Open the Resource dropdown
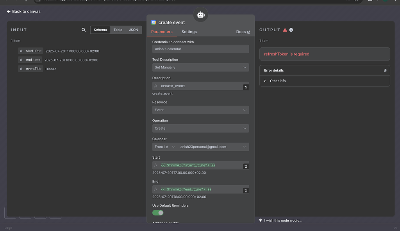The height and width of the screenshot is (231, 400). coord(200,110)
